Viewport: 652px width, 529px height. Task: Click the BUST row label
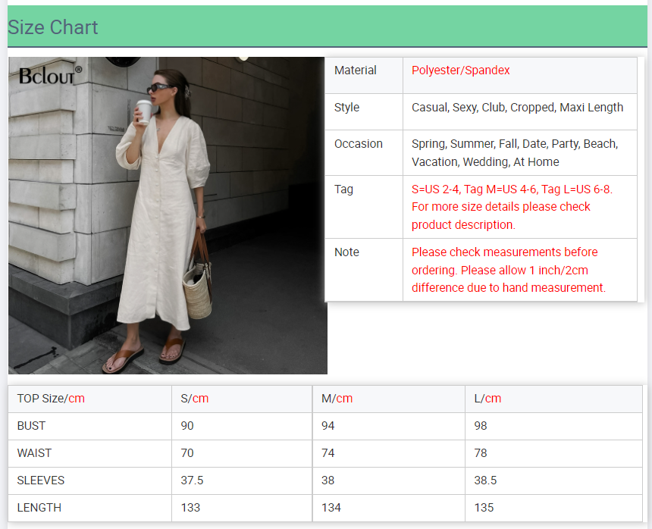[31, 426]
